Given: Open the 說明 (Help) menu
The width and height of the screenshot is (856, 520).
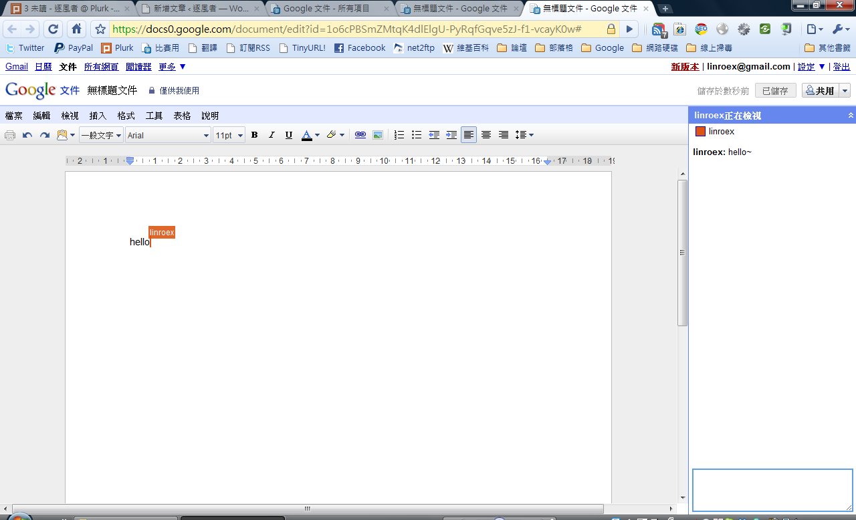Looking at the screenshot, I should 210,116.
